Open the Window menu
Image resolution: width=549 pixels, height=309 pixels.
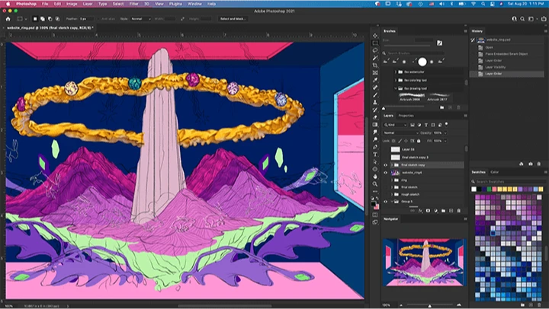[194, 4]
